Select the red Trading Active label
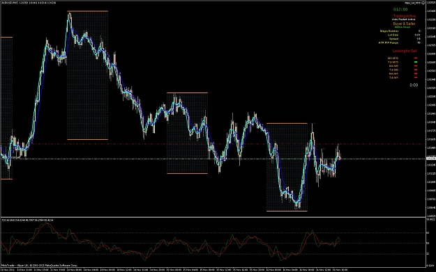This screenshot has height=272, width=436. [405, 16]
